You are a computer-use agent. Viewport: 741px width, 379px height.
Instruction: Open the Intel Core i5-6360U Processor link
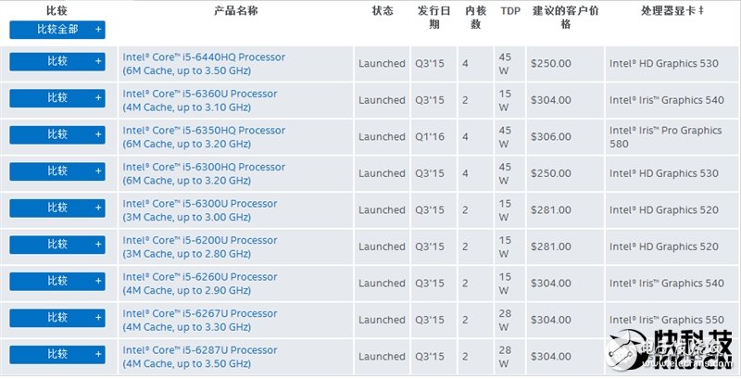point(200,94)
